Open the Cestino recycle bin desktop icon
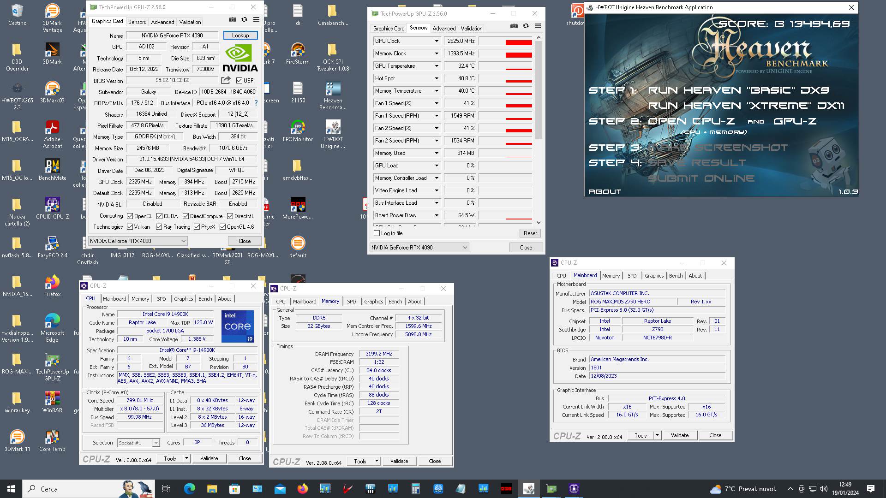Viewport: 886px width, 498px height. pyautogui.click(x=17, y=15)
